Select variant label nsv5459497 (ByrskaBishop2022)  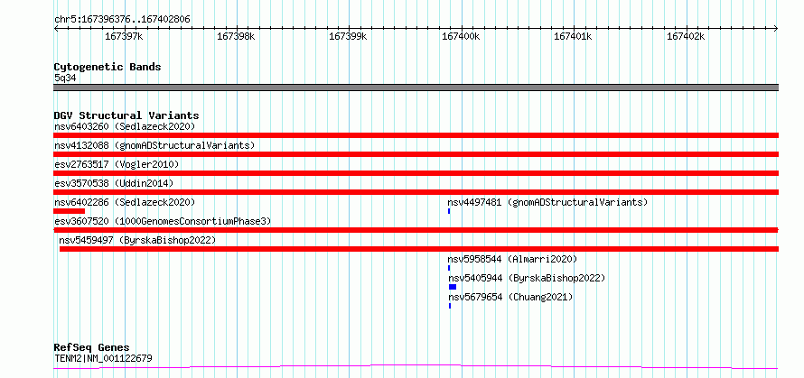(x=137, y=240)
